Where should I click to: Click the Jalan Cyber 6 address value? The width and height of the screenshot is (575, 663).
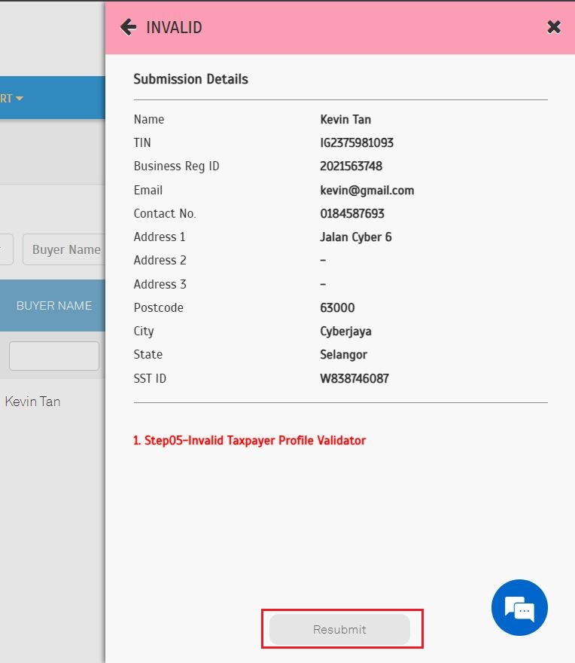tap(355, 237)
